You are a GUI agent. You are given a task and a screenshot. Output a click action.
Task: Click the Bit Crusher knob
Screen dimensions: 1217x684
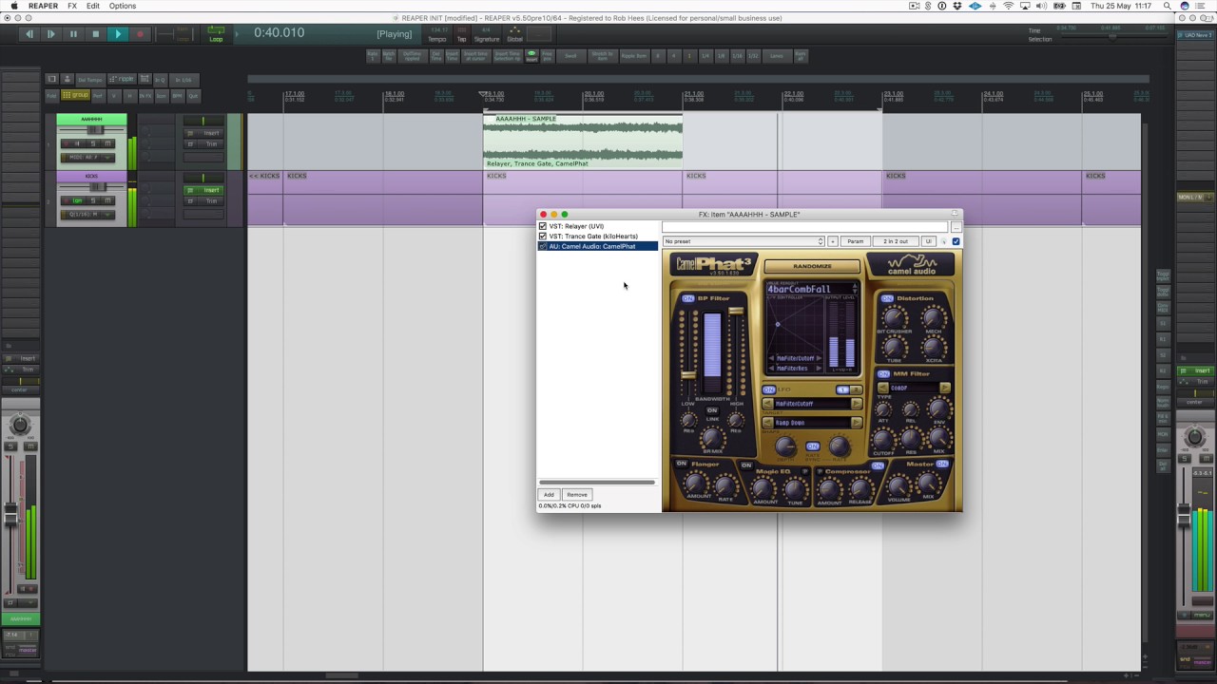coord(893,318)
